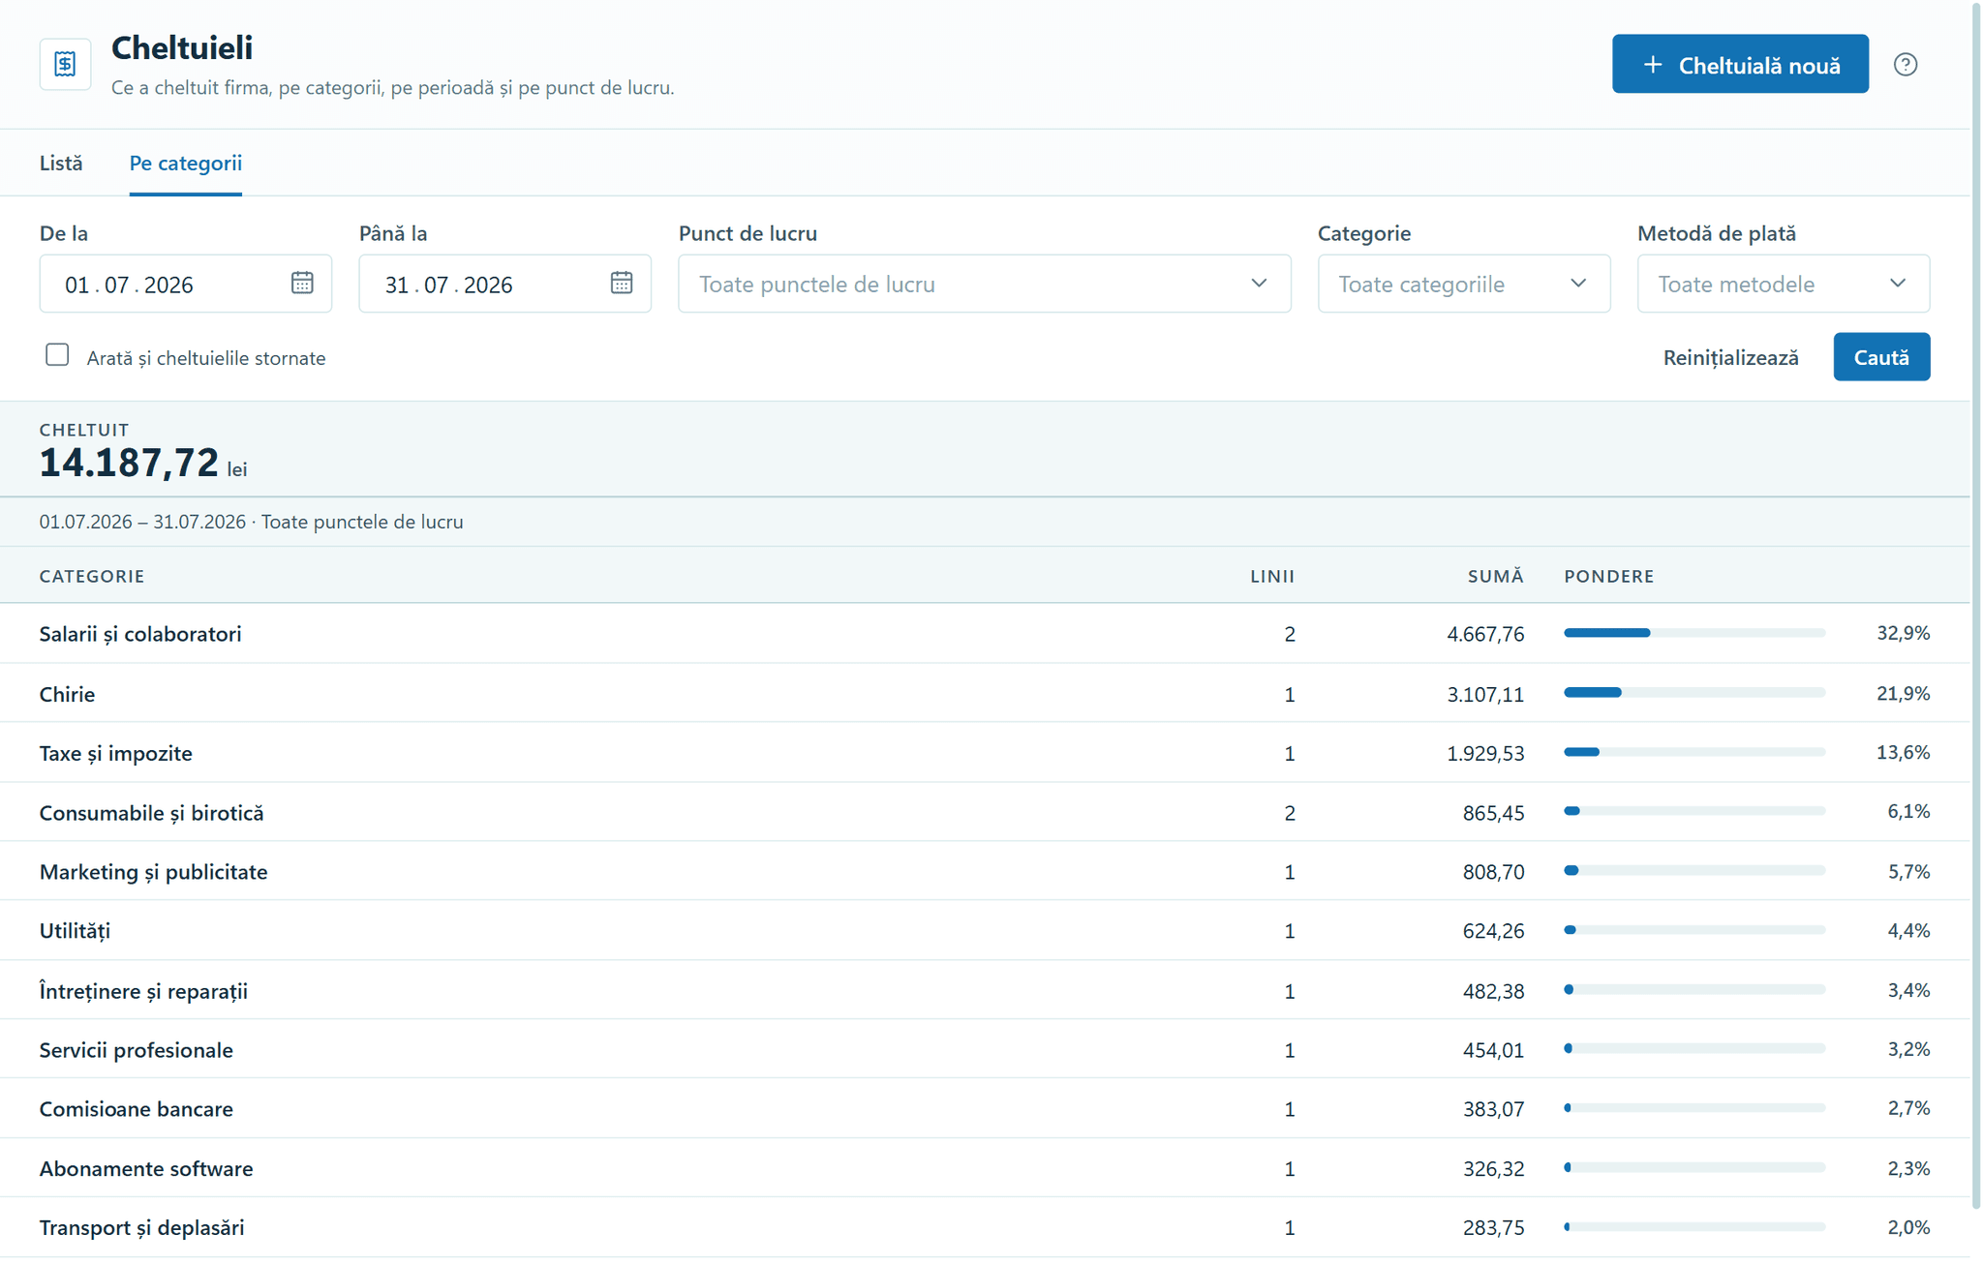
Task: Click the 865,45 sum value
Action: point(1493,813)
